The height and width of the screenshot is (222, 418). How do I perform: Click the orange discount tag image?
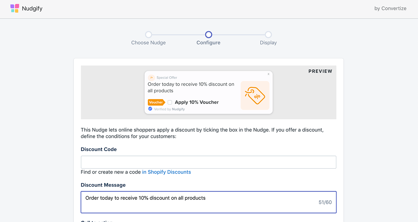pyautogui.click(x=255, y=95)
